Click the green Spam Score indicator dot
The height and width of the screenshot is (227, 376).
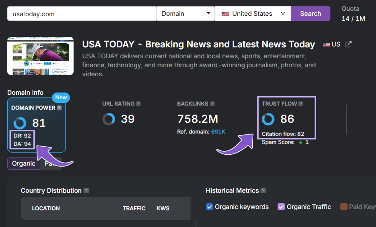pyautogui.click(x=301, y=143)
